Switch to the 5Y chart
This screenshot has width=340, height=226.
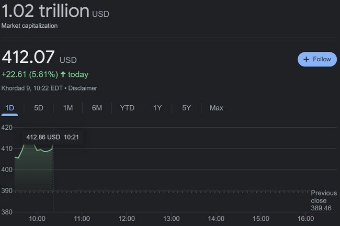(x=187, y=108)
